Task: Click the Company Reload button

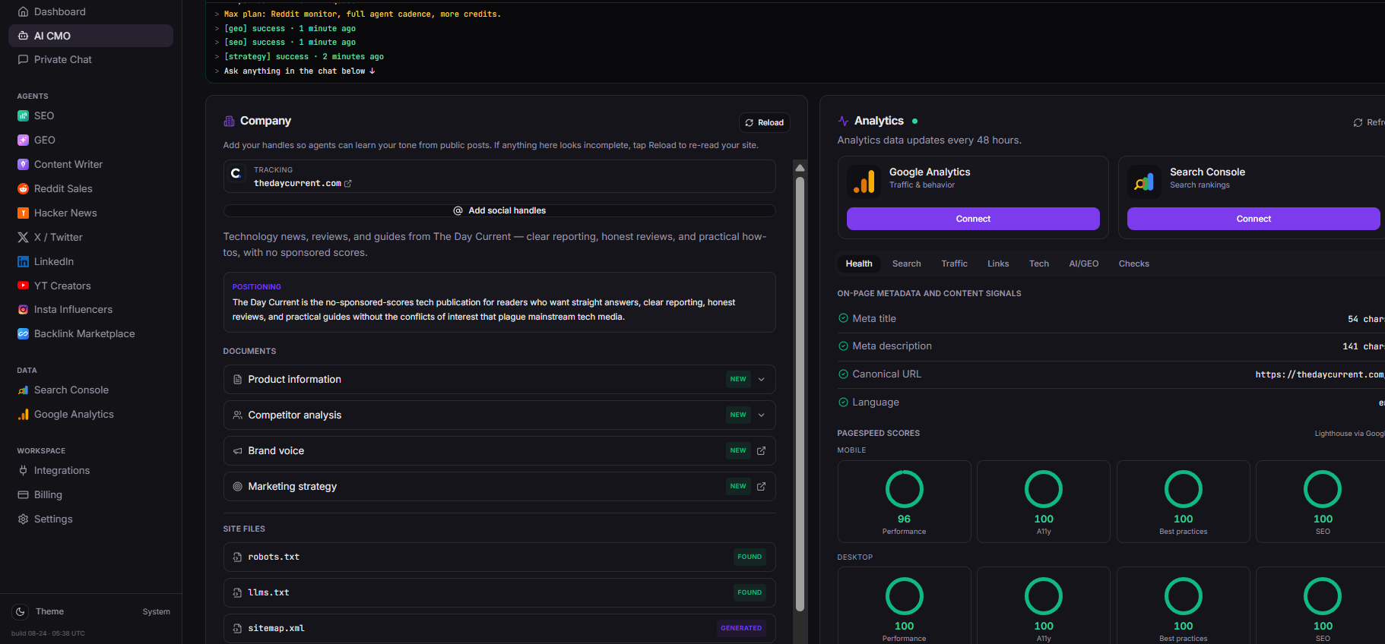Action: 765,122
